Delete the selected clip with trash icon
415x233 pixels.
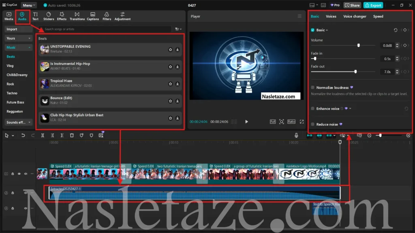tap(72, 135)
